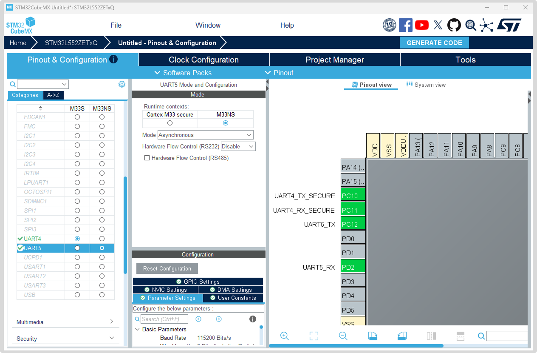This screenshot has height=353, width=537.
Task: Open the UART5 Mode dropdown
Action: [x=206, y=135]
